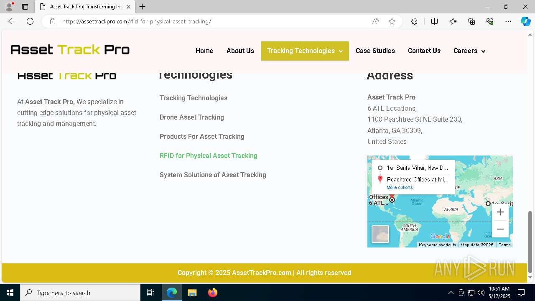Open Drone Asset Tracking link
The height and width of the screenshot is (301, 535).
pos(192,117)
